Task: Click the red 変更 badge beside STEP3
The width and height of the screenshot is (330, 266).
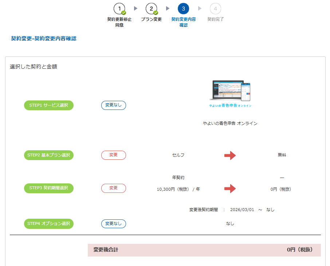Action: [114, 188]
